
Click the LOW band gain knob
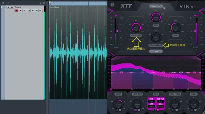click(118, 104)
